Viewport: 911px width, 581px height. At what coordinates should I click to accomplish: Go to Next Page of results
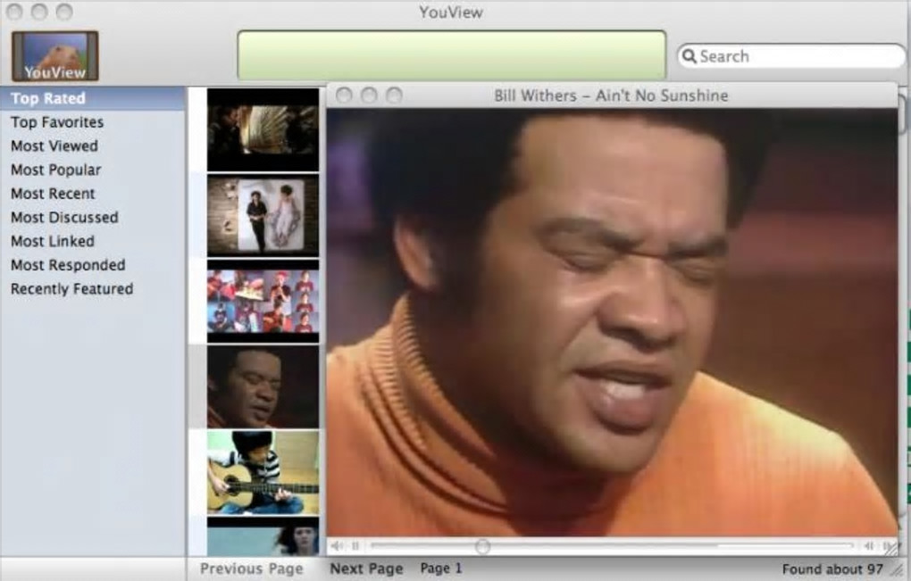[366, 569]
